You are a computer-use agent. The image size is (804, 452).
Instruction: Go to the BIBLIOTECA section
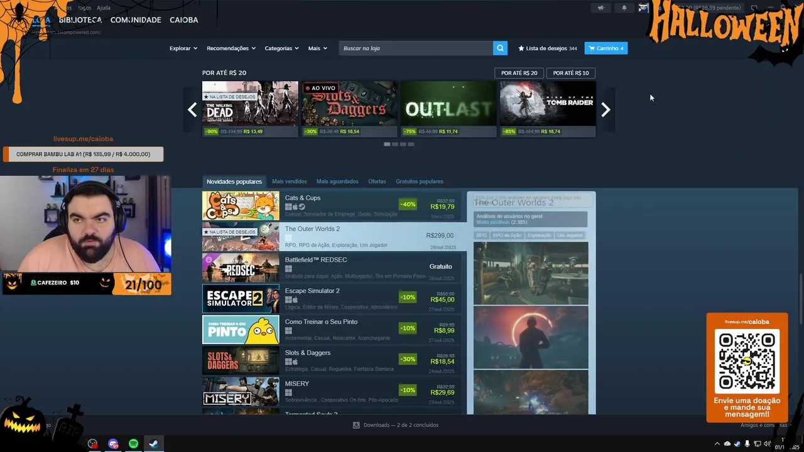(80, 20)
